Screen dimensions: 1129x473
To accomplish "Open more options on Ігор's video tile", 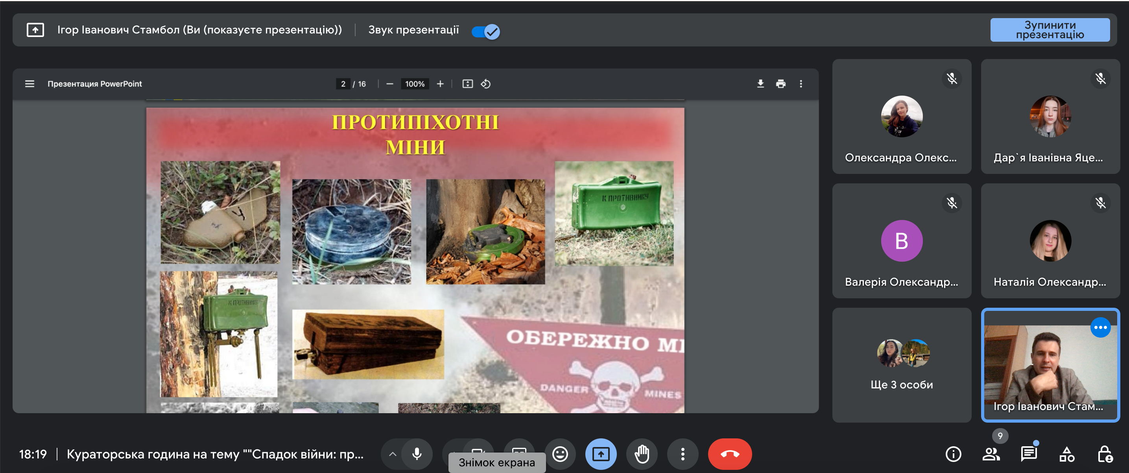I will click(x=1100, y=327).
